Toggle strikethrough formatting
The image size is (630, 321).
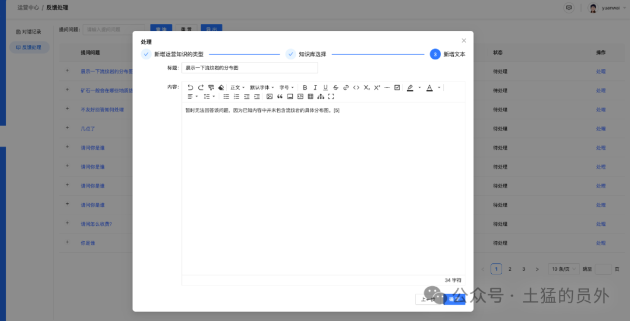click(x=335, y=87)
